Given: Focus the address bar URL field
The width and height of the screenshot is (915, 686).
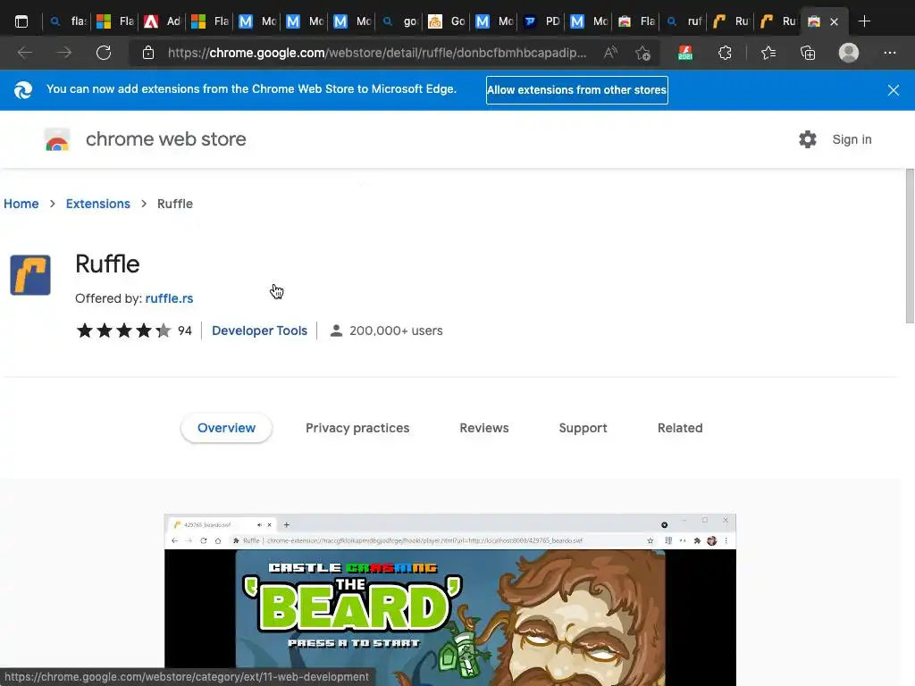Looking at the screenshot, I should [x=376, y=53].
